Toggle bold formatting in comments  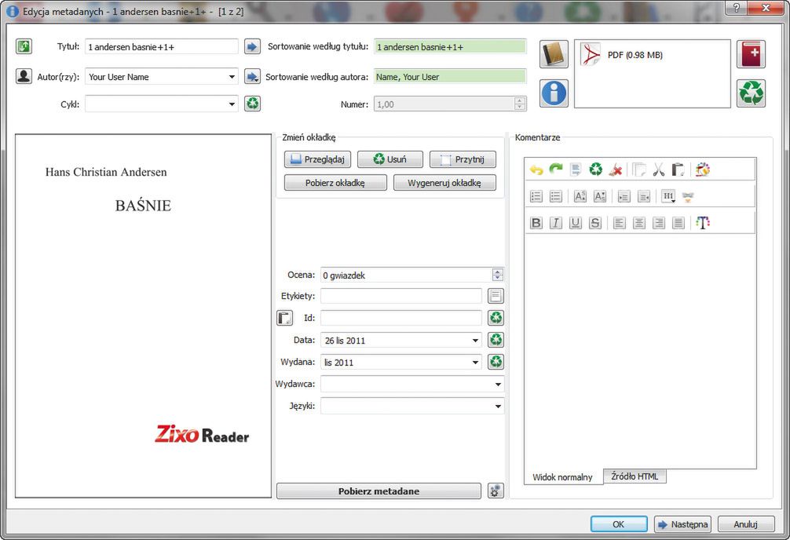(x=536, y=223)
